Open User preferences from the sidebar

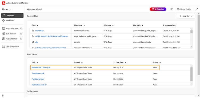click(12, 47)
